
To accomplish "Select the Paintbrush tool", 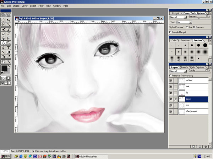I will point(9,29).
